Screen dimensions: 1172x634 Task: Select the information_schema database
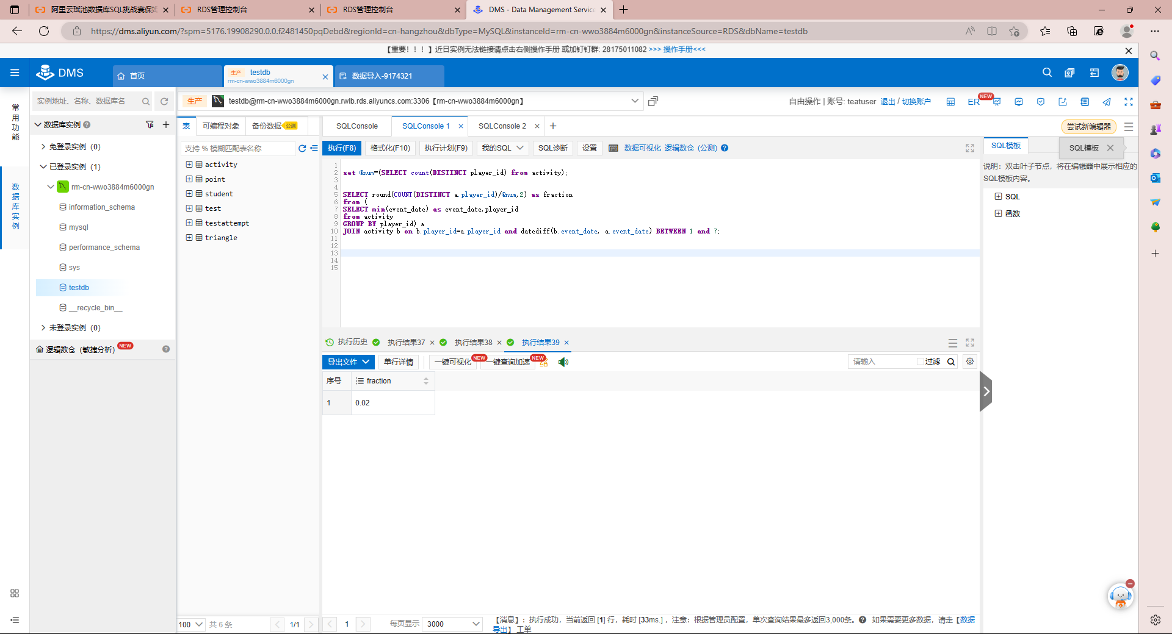[x=102, y=207]
